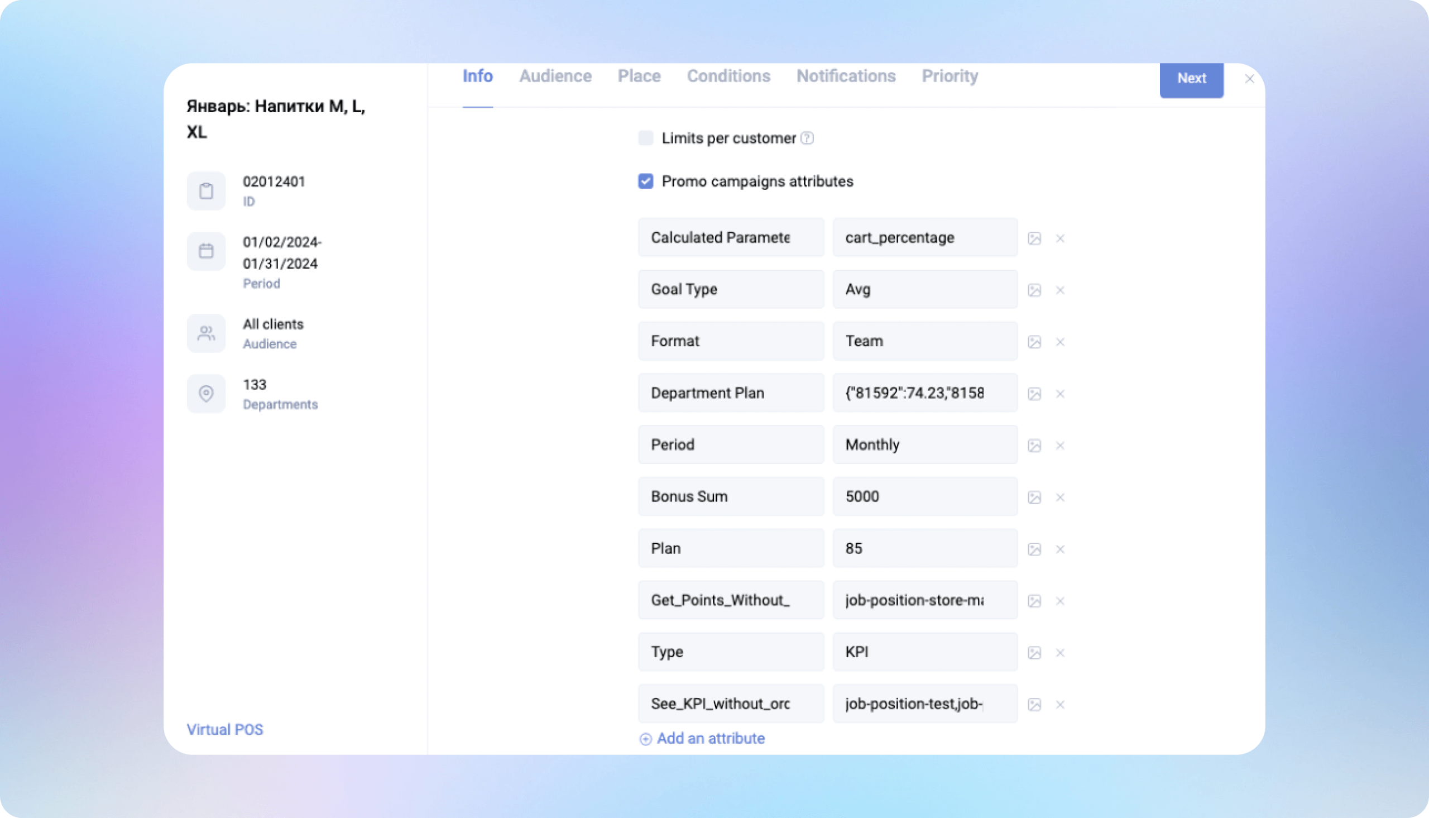Viewport: 1429px width, 818px height.
Task: Remove the Plan attribute with X icon
Action: click(x=1060, y=549)
